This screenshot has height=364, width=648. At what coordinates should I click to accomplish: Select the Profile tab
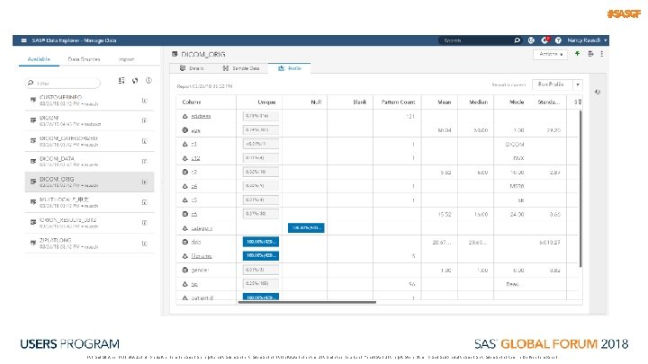(x=290, y=68)
